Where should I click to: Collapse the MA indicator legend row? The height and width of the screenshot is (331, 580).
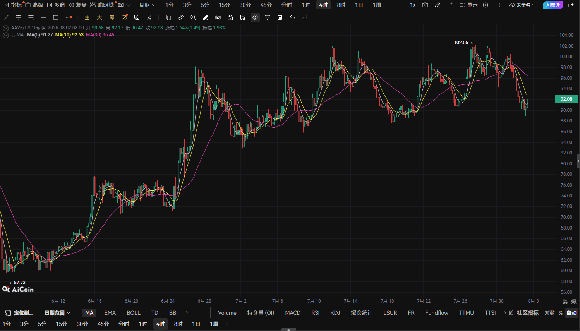pyautogui.click(x=6, y=35)
